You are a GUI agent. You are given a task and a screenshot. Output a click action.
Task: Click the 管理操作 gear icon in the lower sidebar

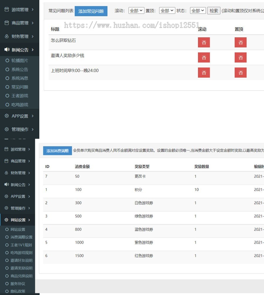(x=6, y=208)
